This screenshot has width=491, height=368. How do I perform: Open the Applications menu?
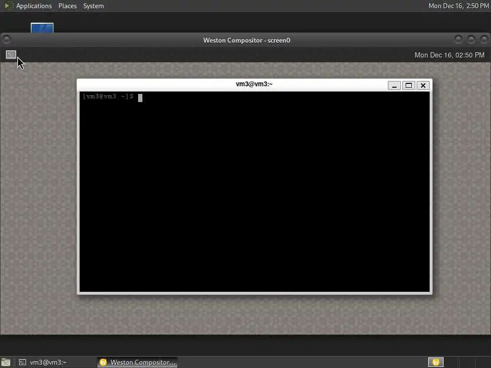coord(34,6)
